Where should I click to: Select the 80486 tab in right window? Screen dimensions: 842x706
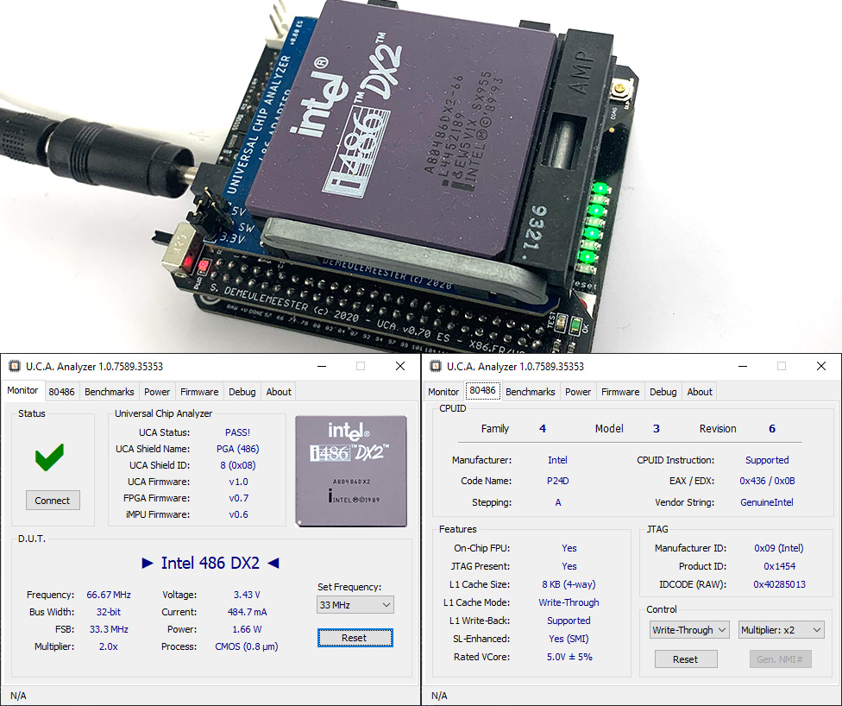pos(483,391)
